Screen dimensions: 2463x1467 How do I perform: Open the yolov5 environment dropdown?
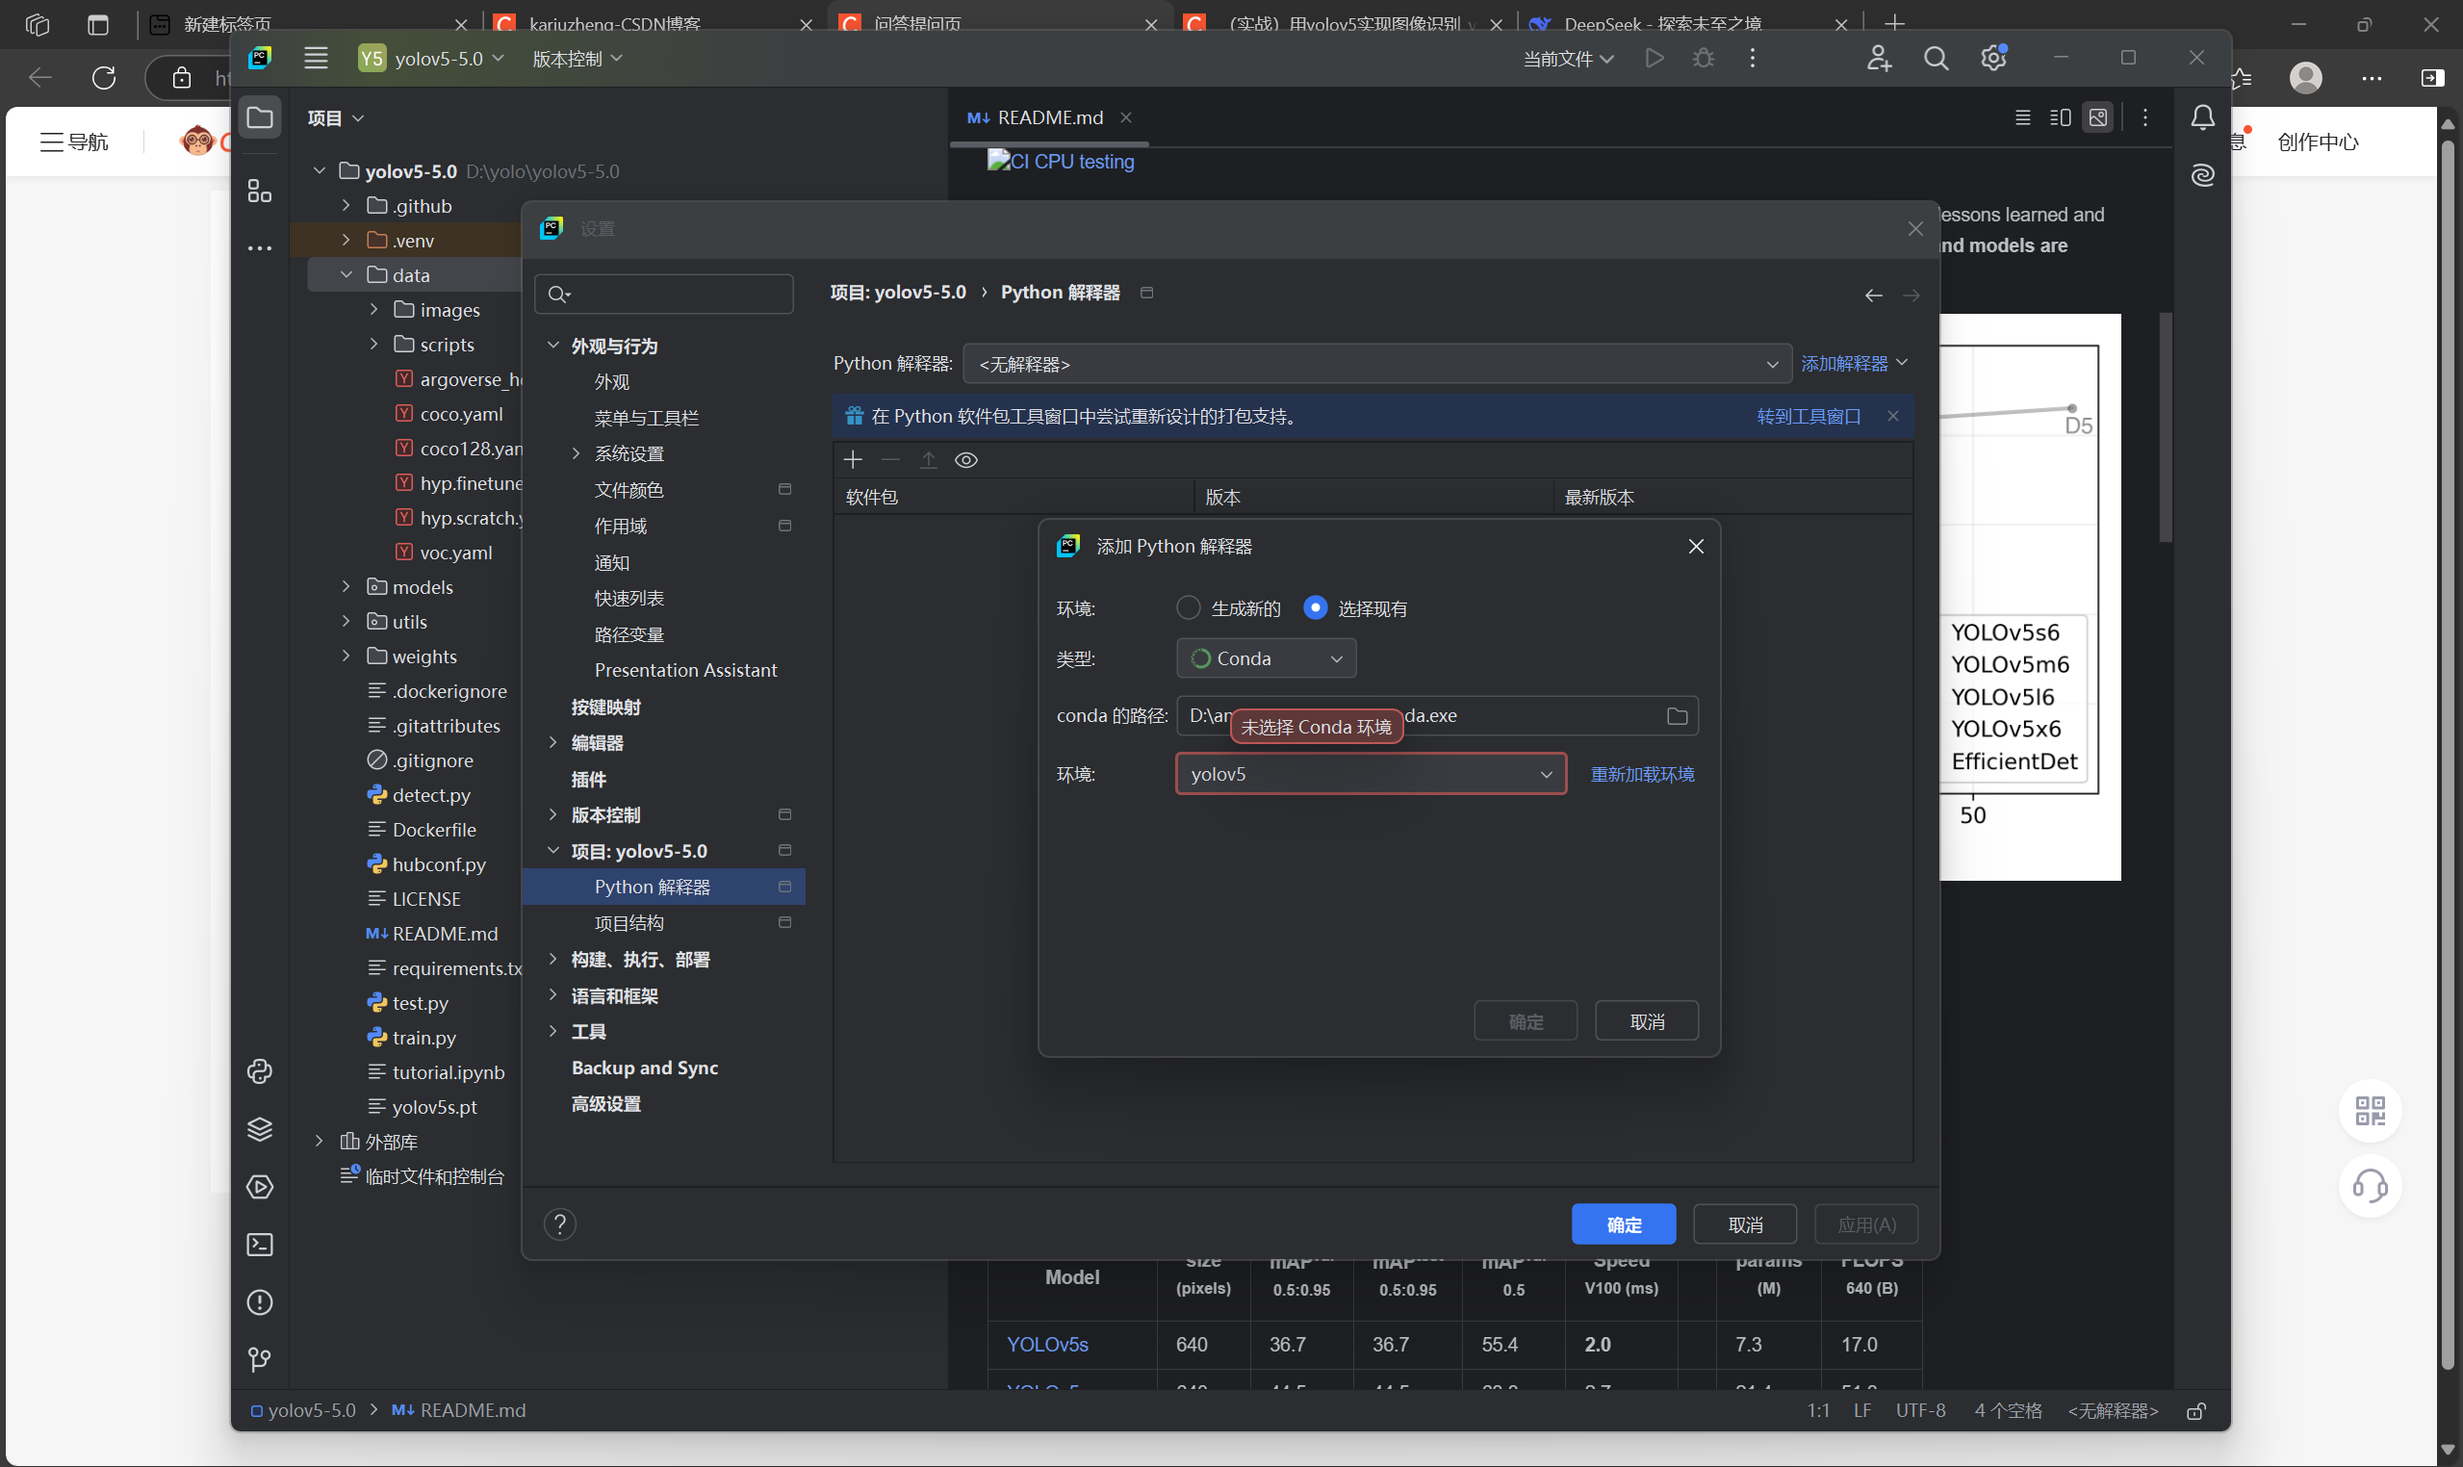click(x=1371, y=774)
